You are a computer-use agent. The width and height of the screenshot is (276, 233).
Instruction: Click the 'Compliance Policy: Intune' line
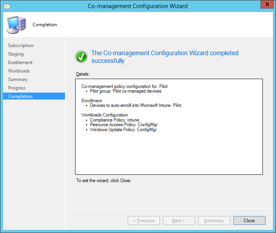115,120
